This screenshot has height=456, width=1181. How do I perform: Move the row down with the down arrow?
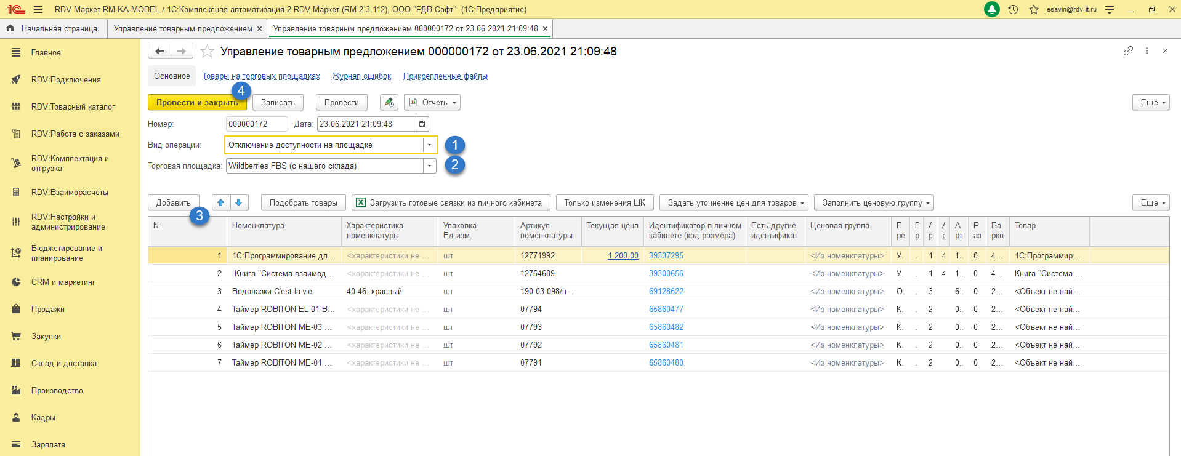[x=239, y=202]
